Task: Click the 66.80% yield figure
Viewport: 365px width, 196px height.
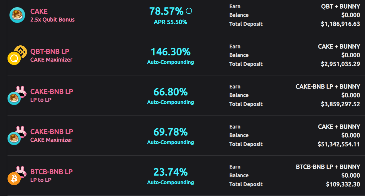Action: point(171,92)
